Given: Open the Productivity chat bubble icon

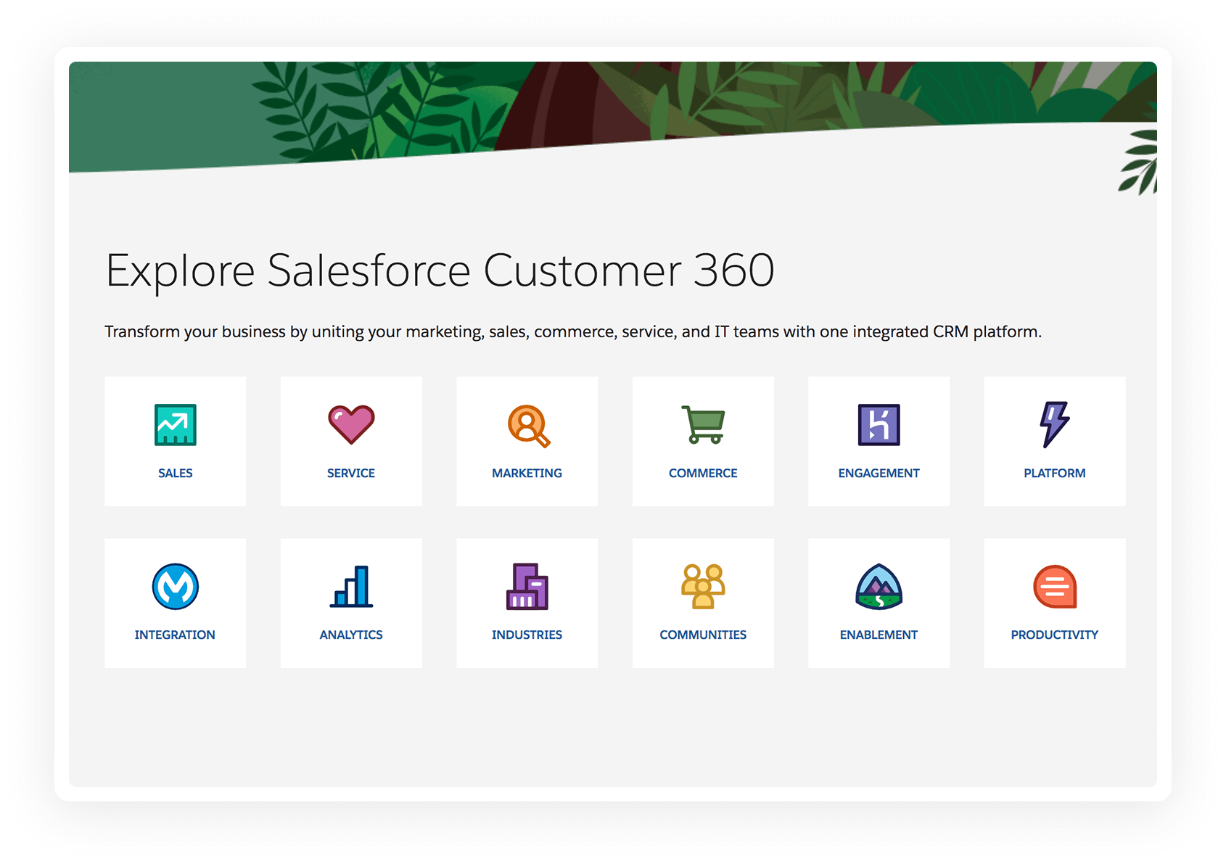Looking at the screenshot, I should coord(1055,587).
